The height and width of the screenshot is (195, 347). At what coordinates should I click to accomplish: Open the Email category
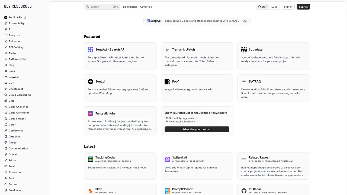pos(10,166)
